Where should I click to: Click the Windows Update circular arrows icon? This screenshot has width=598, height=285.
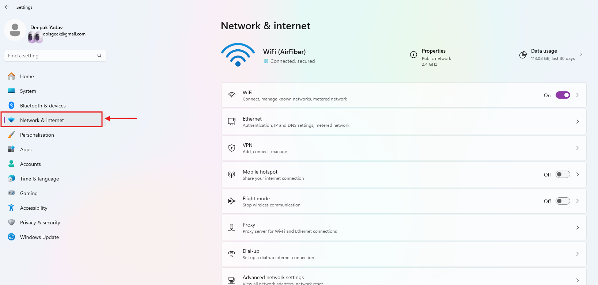[x=11, y=237]
